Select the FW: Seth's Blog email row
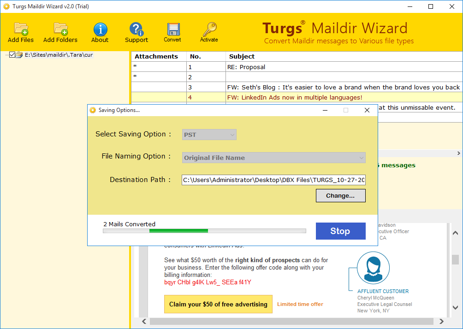Screen dimensions: 463x329 (297, 88)
